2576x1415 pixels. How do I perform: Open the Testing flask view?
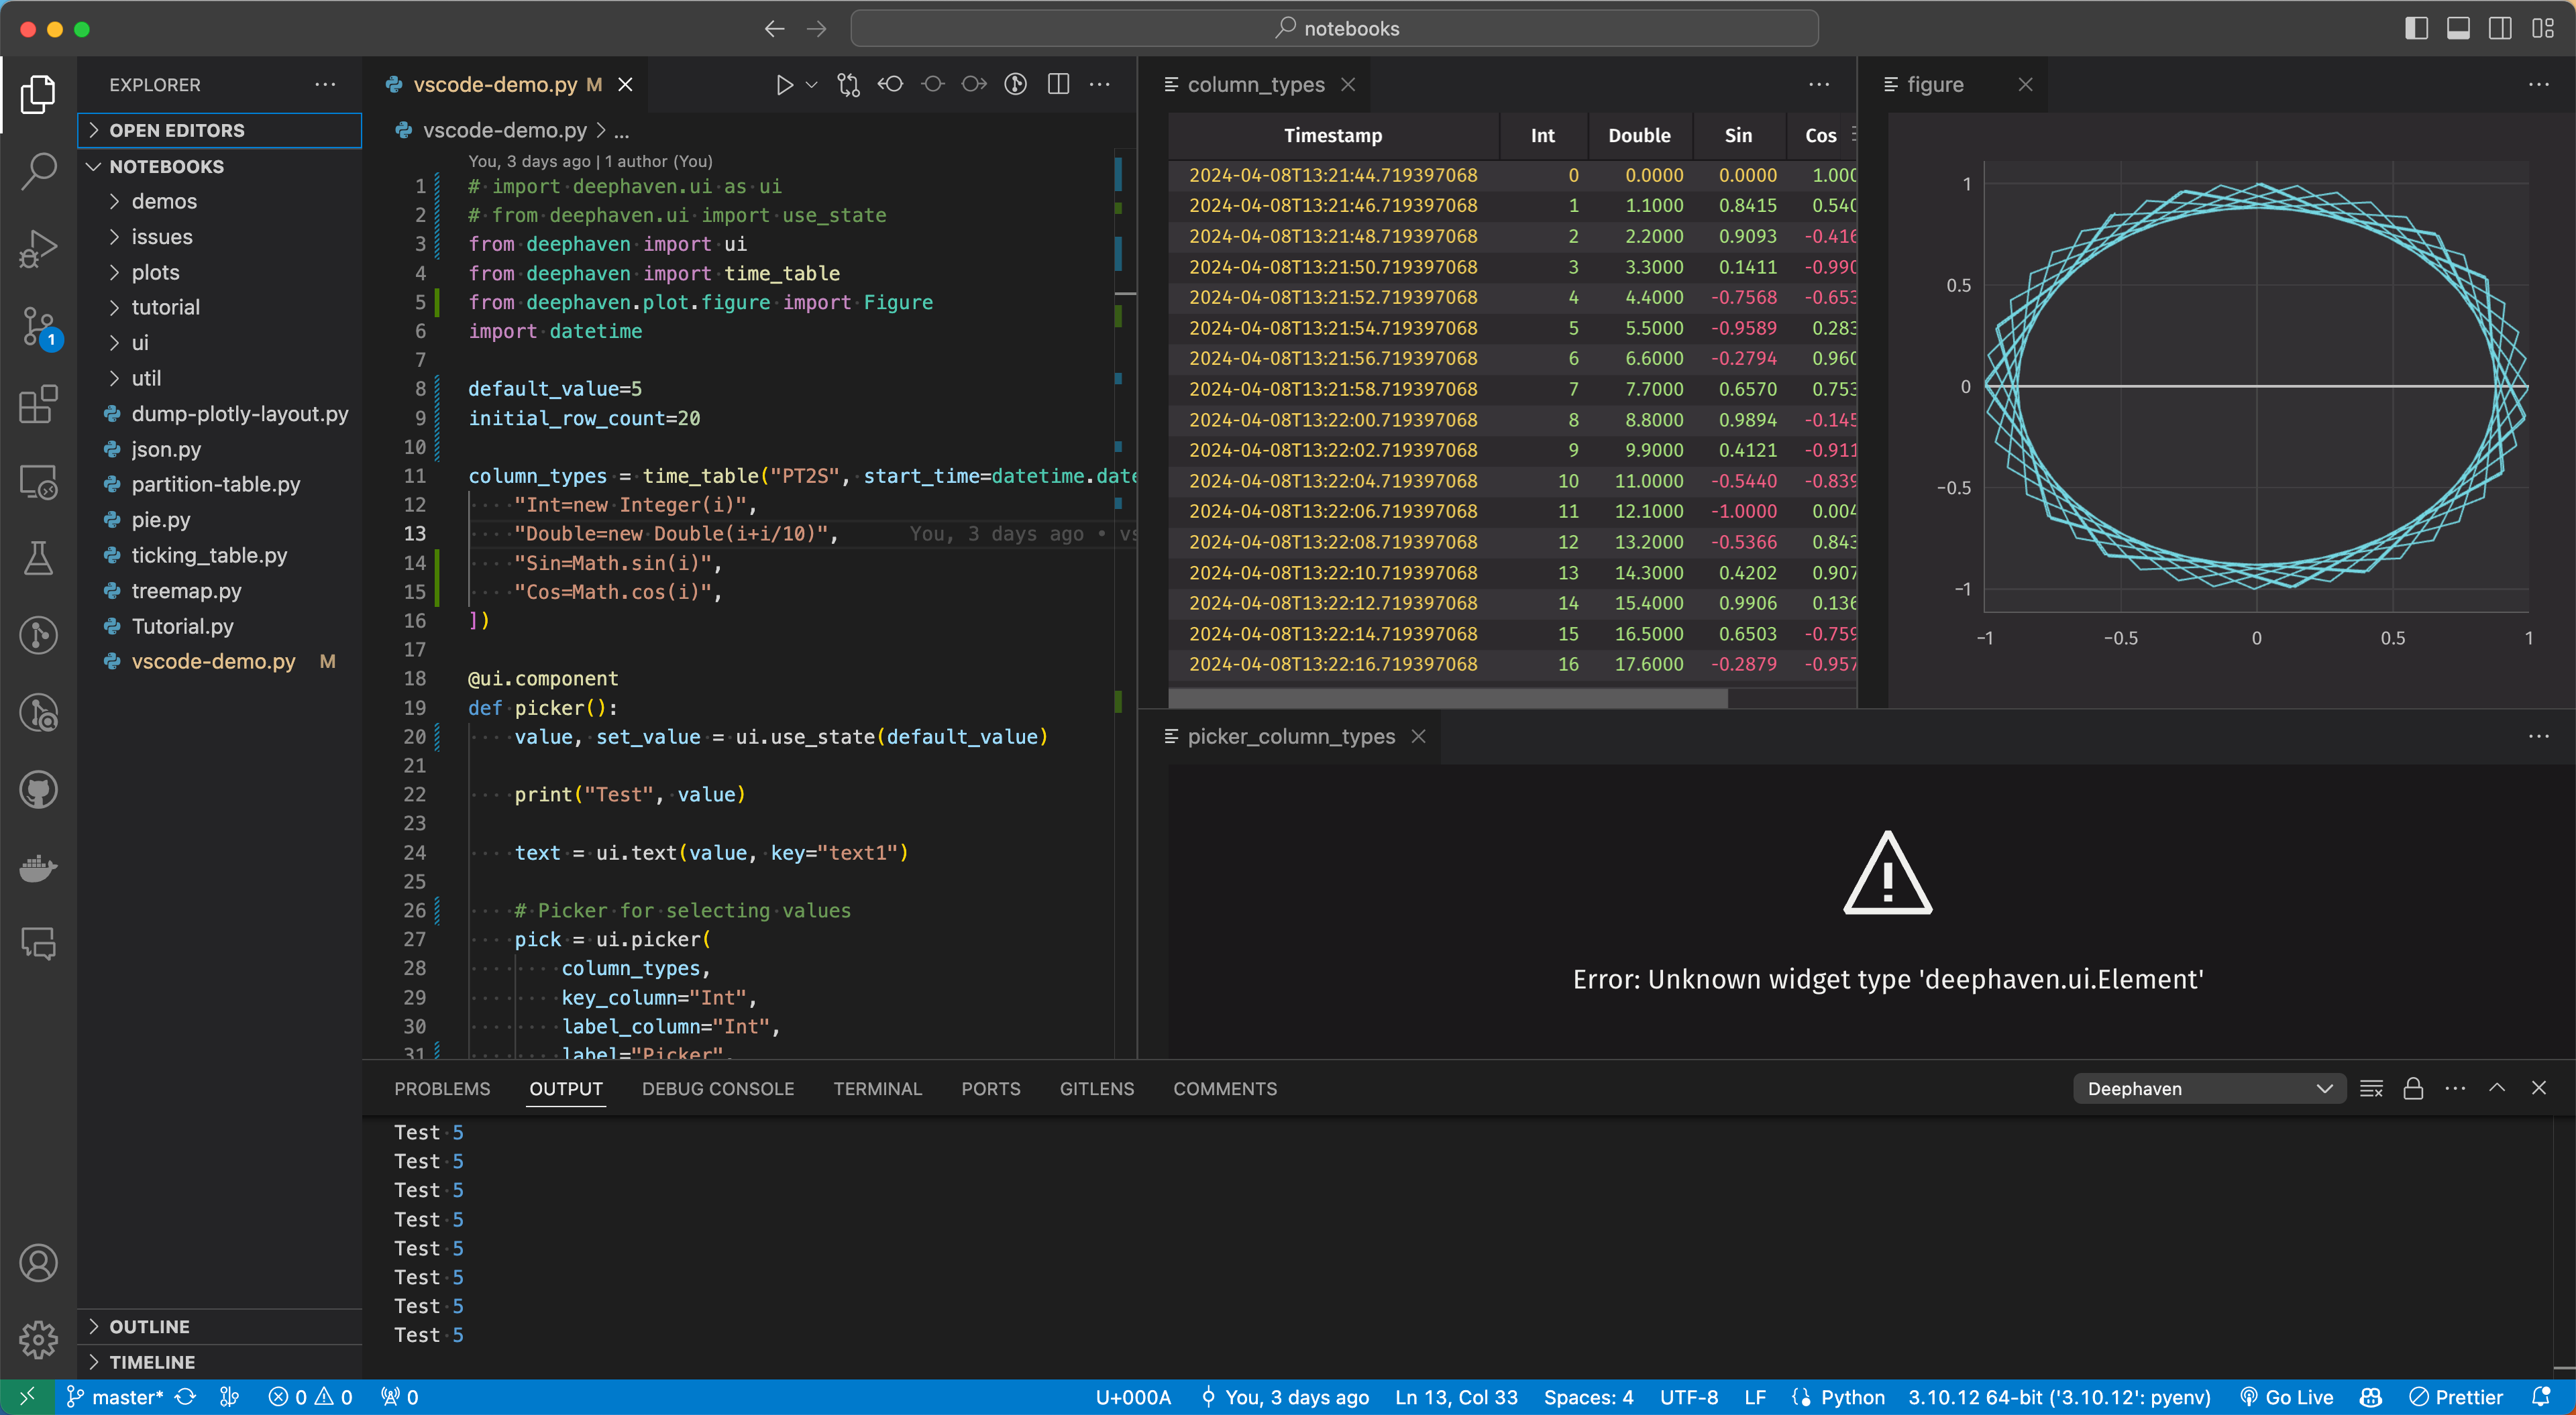[38, 558]
